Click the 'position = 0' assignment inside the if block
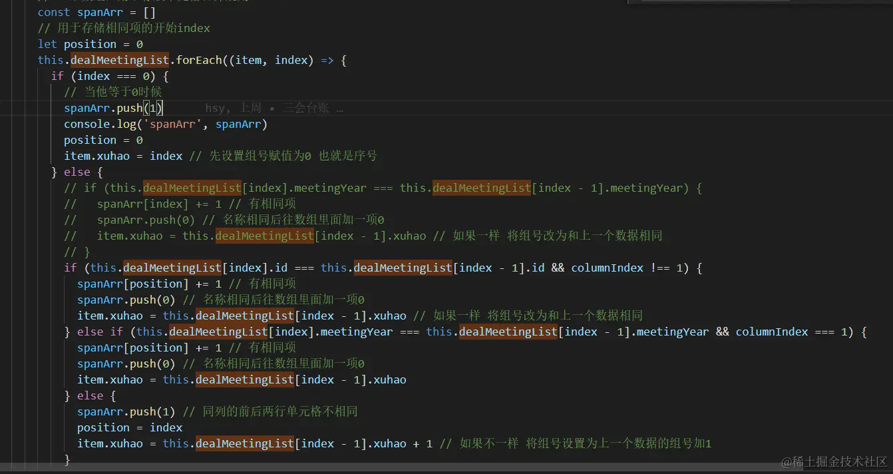Viewport: 893px width, 474px height. pos(103,140)
